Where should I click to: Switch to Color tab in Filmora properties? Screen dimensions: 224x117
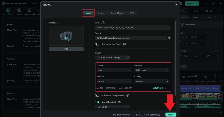tap(197, 11)
